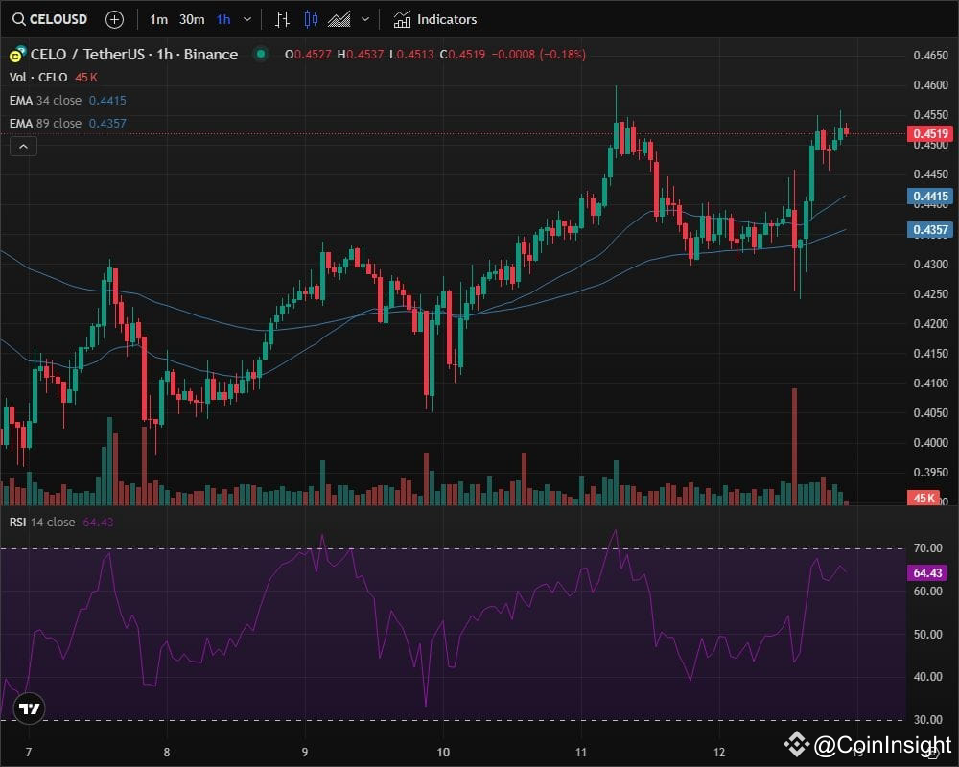Switch to the 30m timeframe
The width and height of the screenshot is (959, 767).
pos(192,19)
